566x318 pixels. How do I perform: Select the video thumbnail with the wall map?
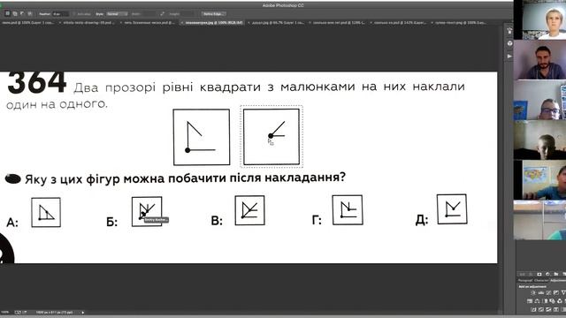(539, 180)
